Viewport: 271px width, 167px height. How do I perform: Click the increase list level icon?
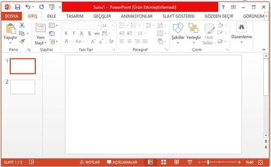pyautogui.click(x=130, y=33)
